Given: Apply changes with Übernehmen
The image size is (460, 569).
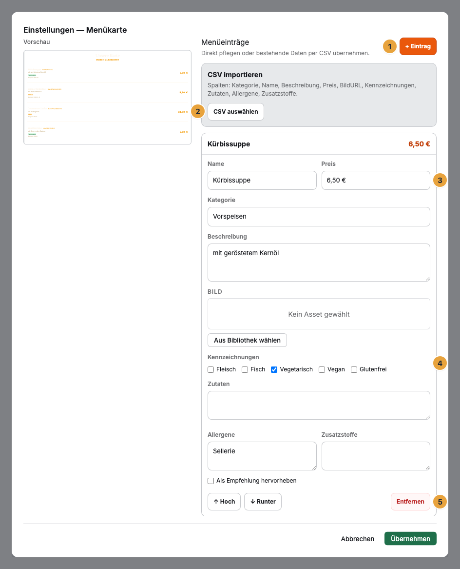Looking at the screenshot, I should (x=410, y=539).
